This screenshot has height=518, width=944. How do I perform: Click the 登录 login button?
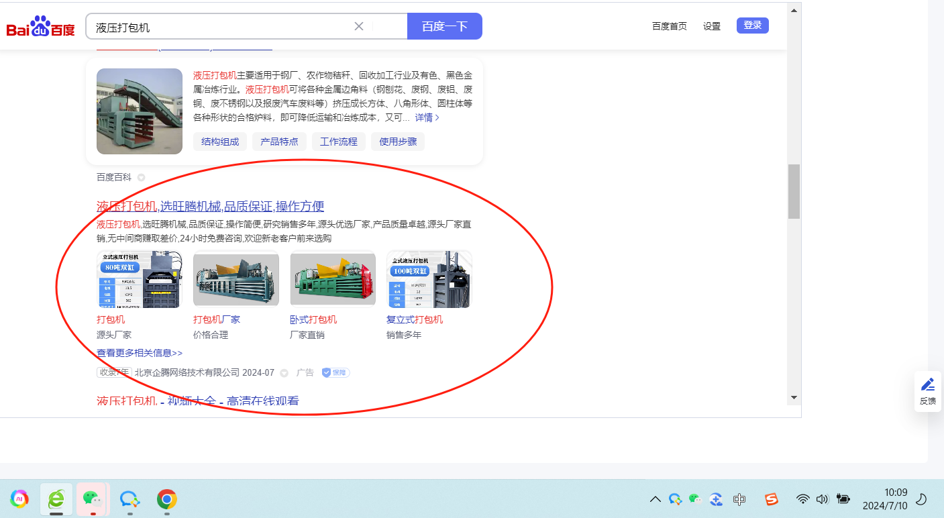click(752, 25)
